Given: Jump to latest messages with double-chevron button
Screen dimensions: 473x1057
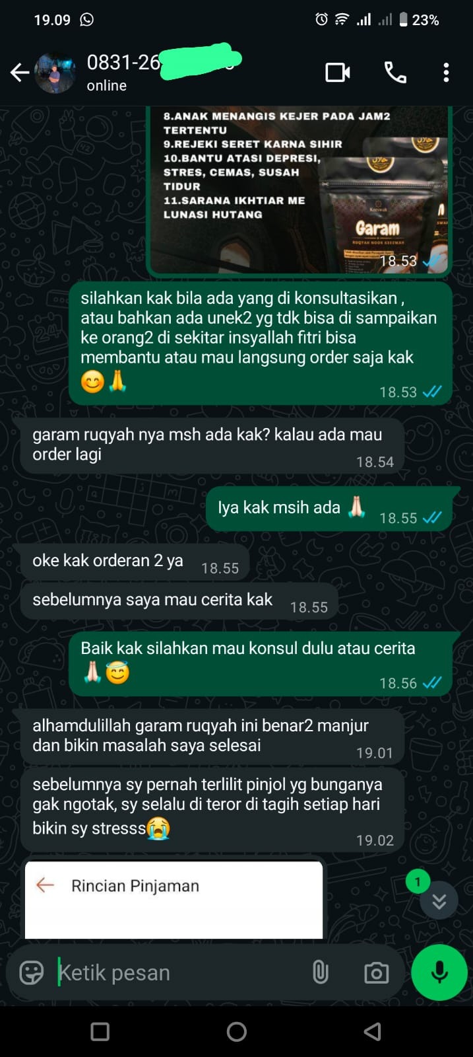Looking at the screenshot, I should coord(439,901).
